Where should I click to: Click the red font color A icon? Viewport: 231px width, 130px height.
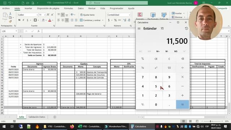(50, 20)
